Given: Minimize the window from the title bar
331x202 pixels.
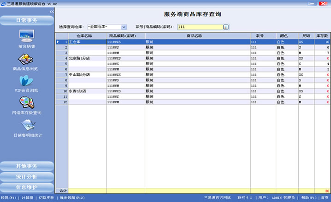Looking at the screenshot, I should click(312, 4).
